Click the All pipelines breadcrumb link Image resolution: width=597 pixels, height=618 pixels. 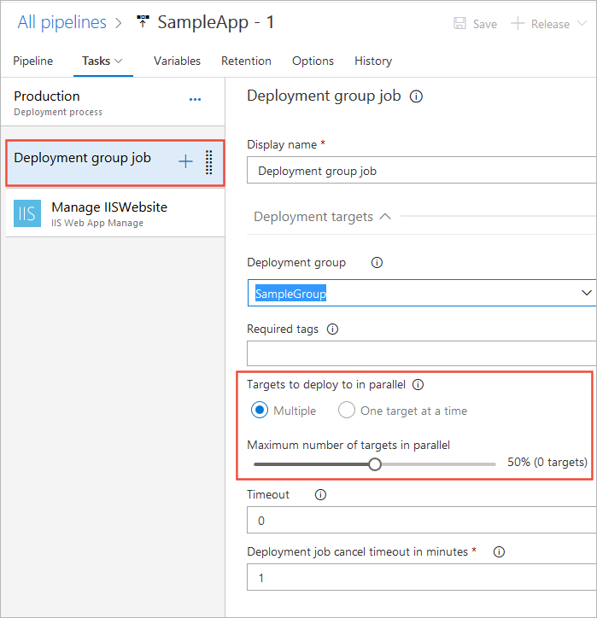click(62, 22)
